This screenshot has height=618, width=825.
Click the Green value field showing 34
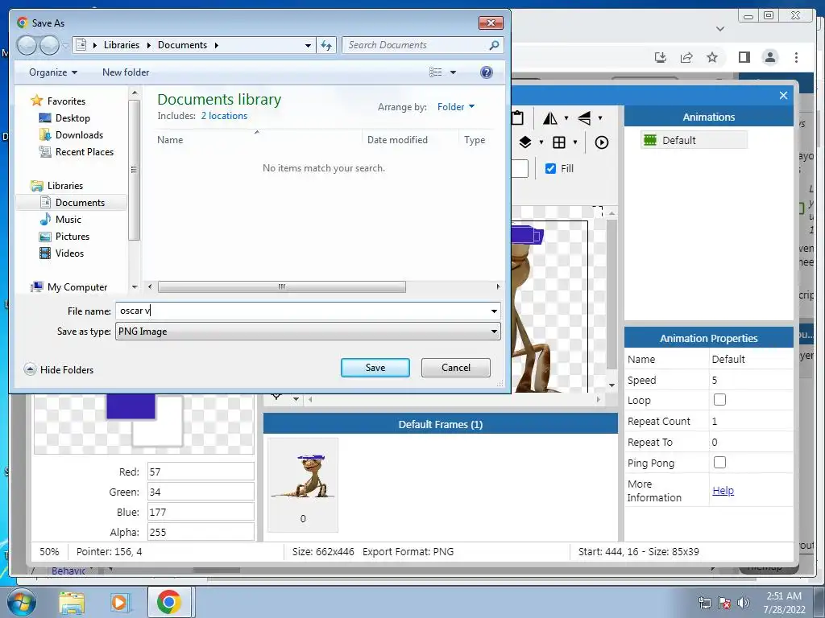[201, 492]
